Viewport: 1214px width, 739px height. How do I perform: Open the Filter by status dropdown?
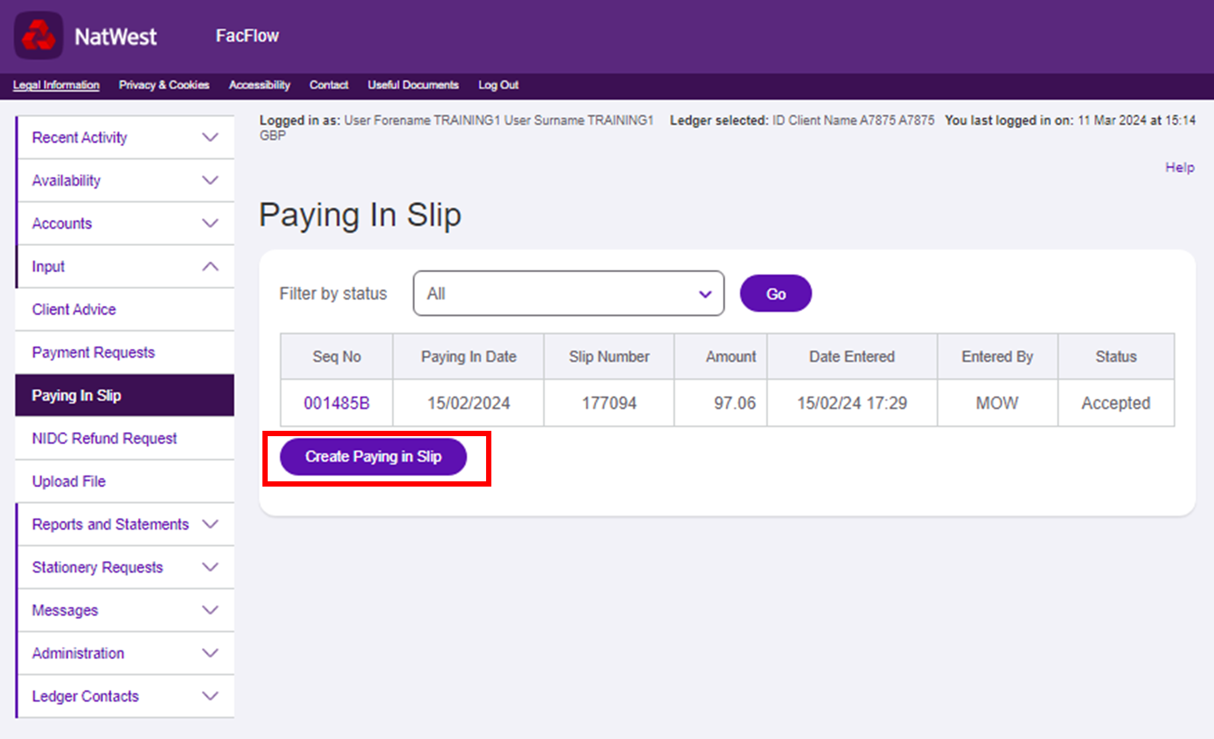point(568,293)
